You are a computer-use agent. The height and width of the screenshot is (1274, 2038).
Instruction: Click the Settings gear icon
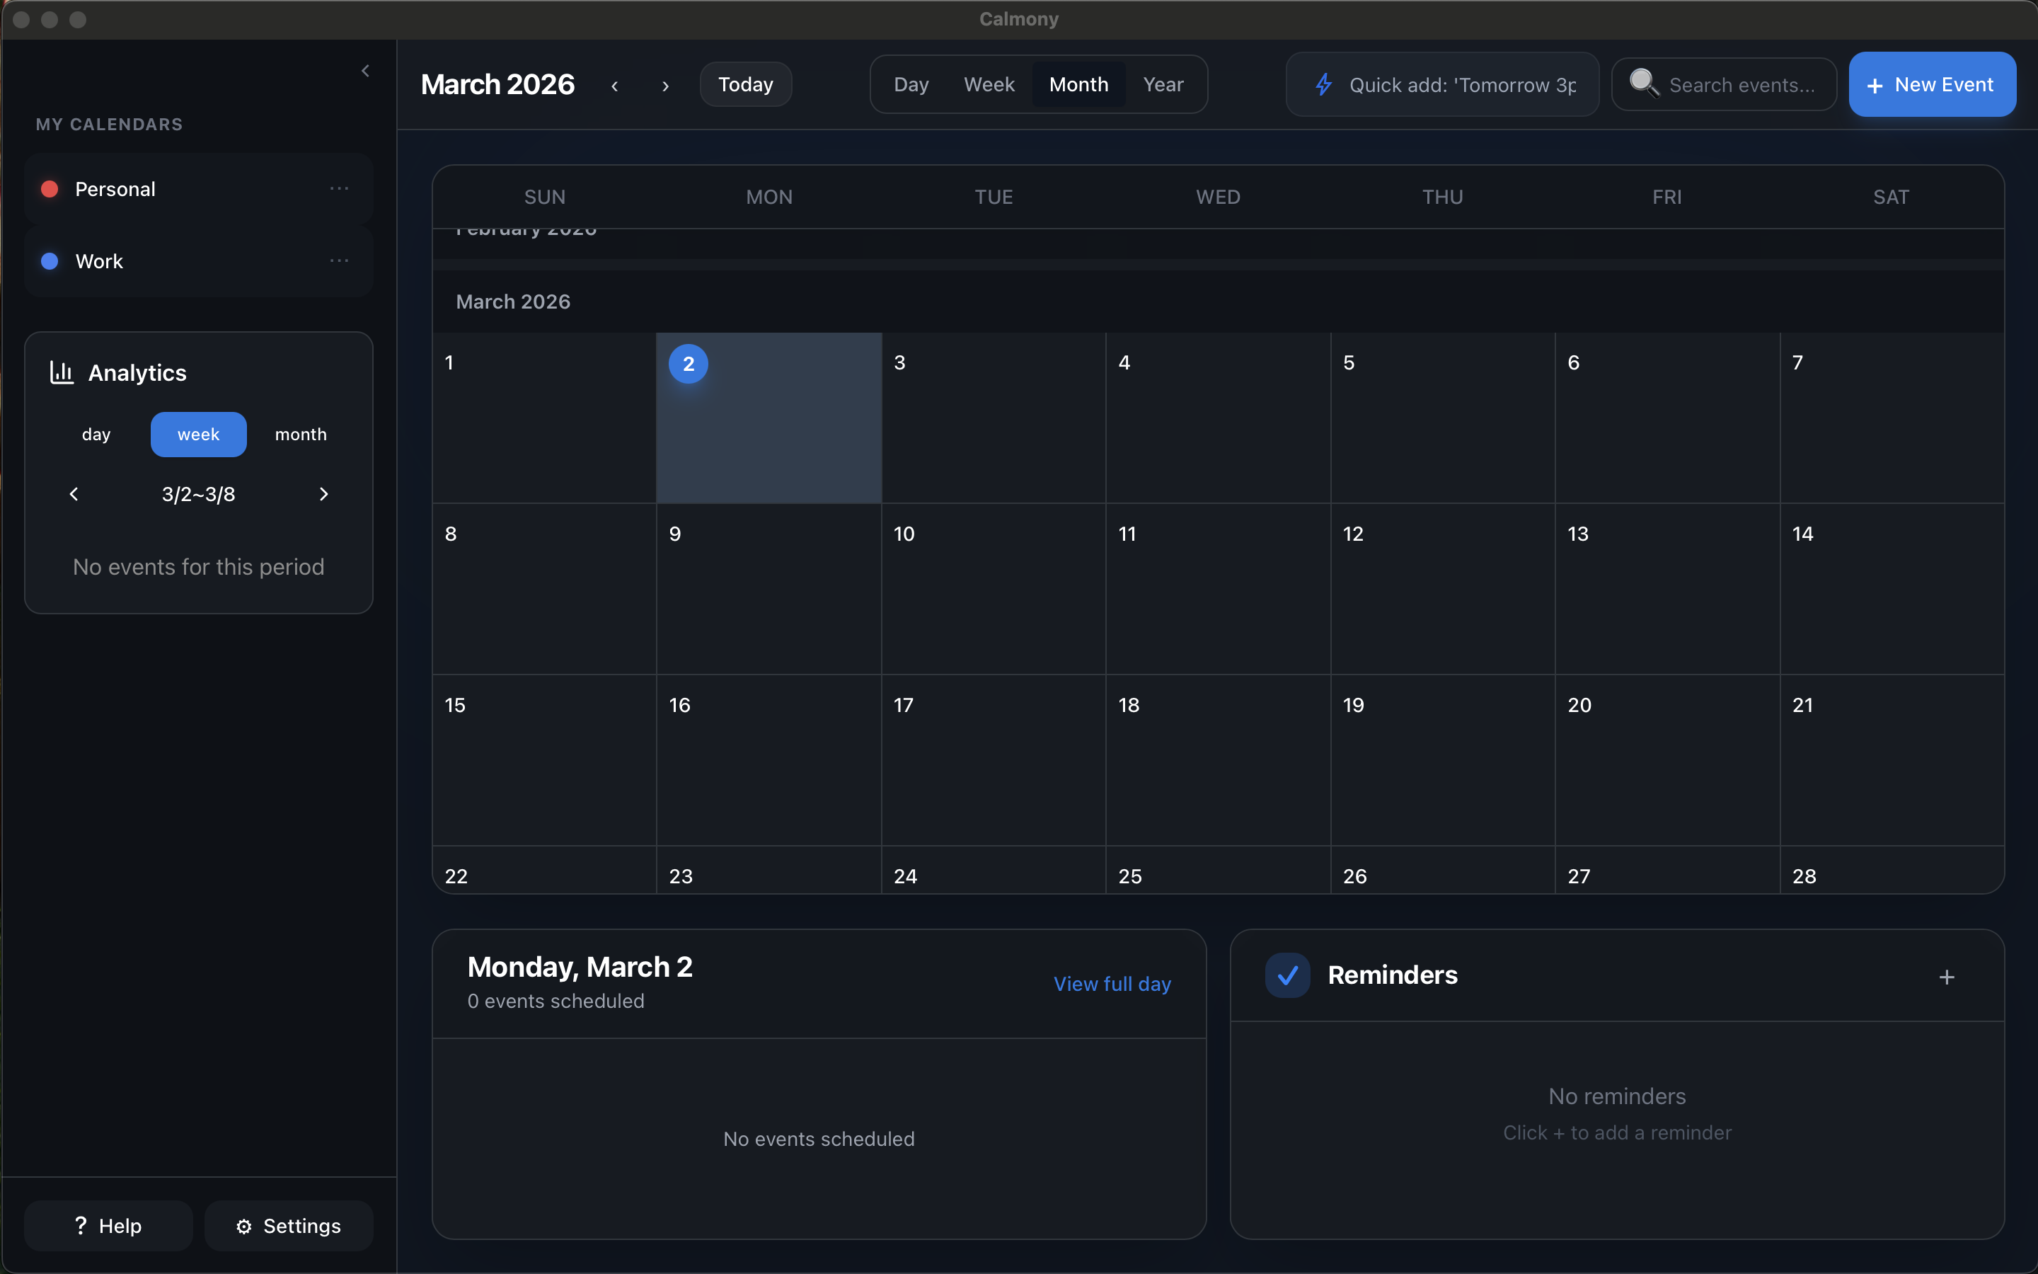243,1225
